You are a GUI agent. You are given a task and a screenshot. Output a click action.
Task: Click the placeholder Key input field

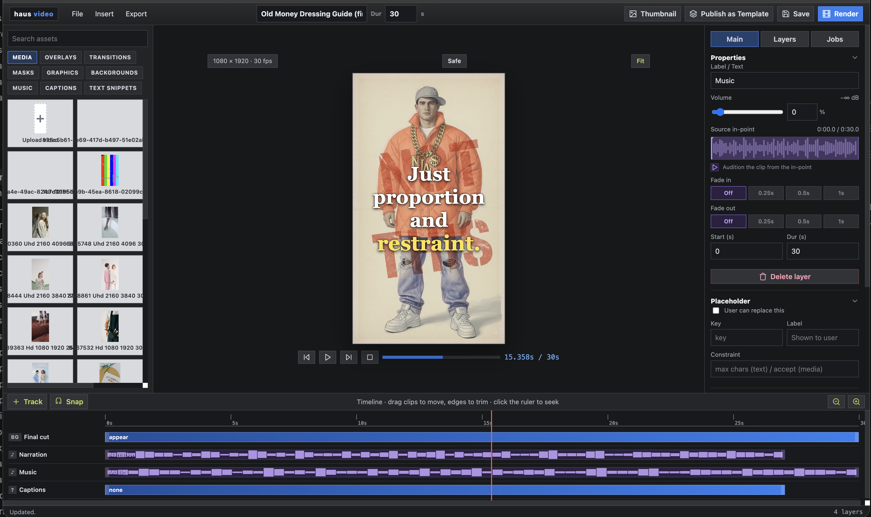click(x=746, y=338)
